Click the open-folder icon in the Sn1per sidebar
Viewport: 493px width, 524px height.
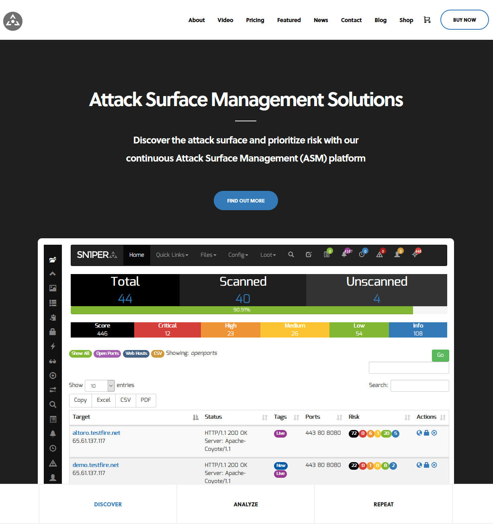click(x=53, y=260)
